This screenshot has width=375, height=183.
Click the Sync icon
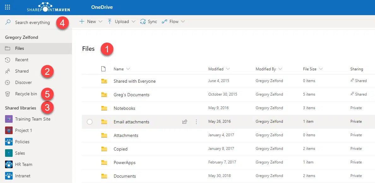(x=143, y=21)
